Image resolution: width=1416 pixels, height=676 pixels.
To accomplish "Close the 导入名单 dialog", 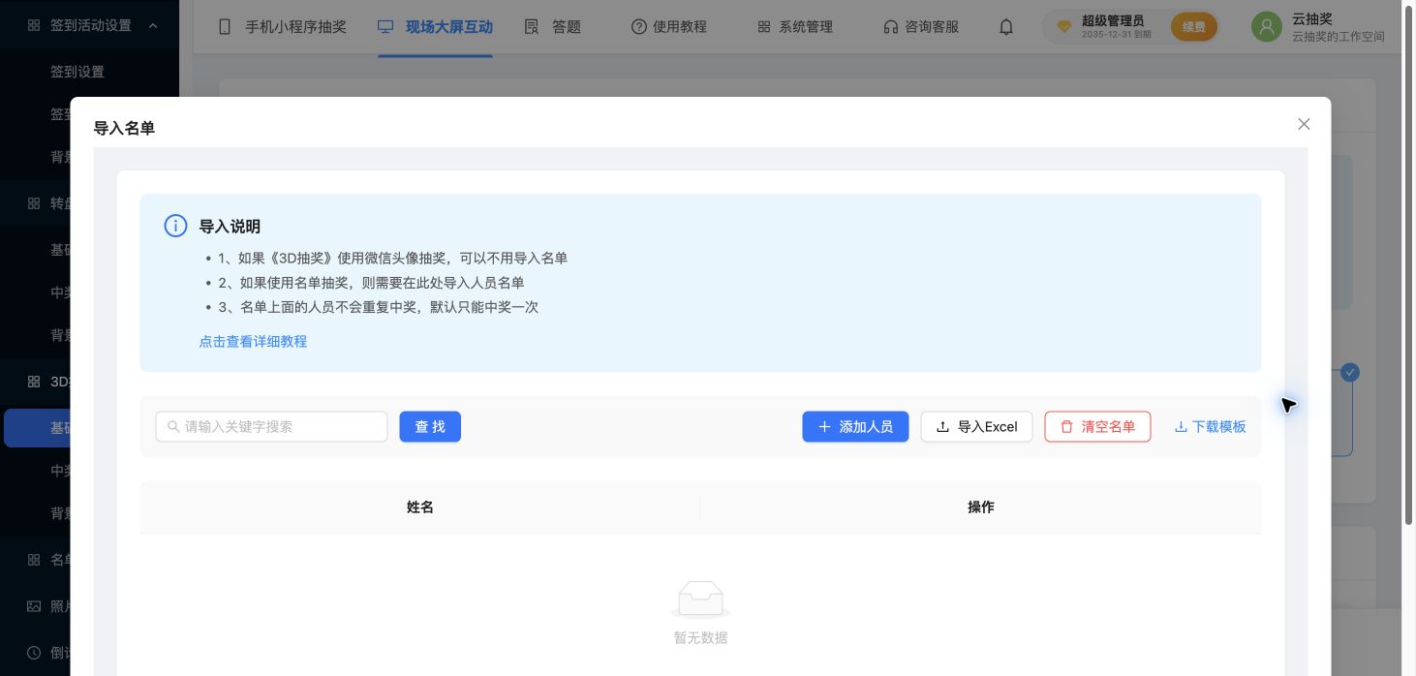I will point(1304,124).
